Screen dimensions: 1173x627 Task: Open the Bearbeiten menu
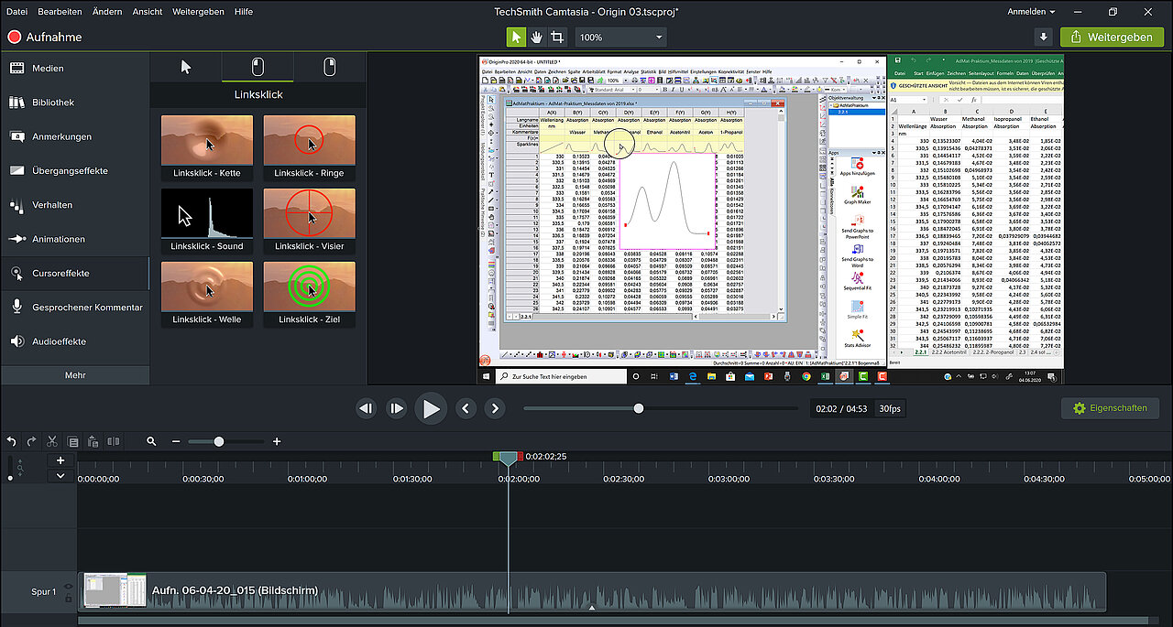point(60,11)
